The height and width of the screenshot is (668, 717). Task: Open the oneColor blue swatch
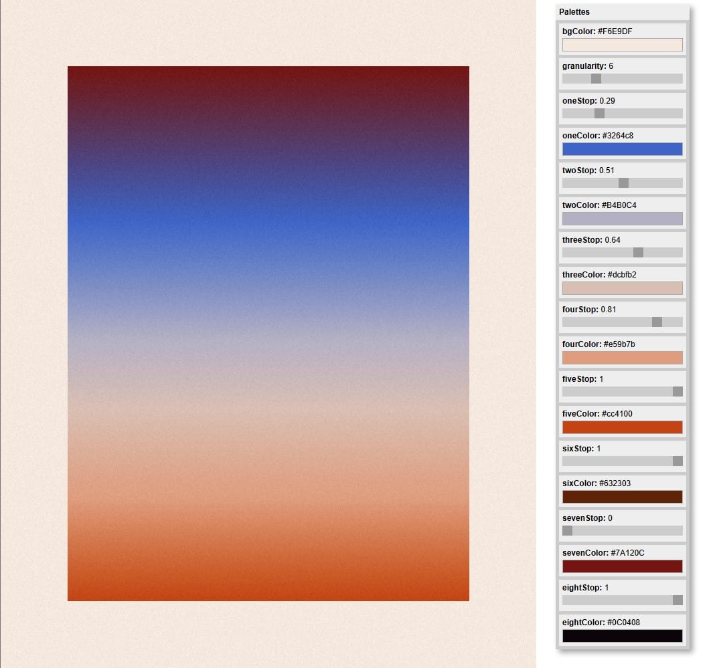(x=623, y=149)
